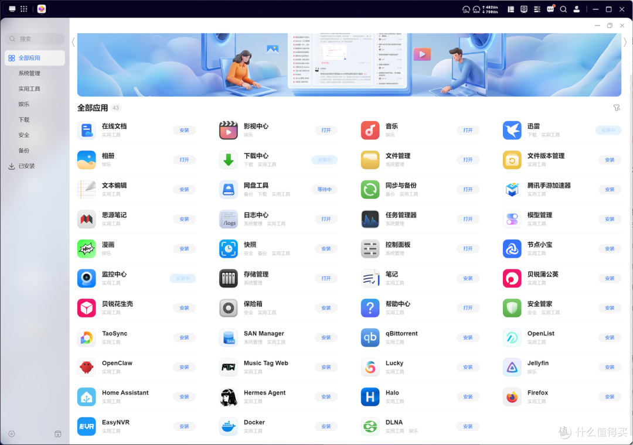Click the 文件版本管理 app icon
633x445 pixels.
pos(512,160)
